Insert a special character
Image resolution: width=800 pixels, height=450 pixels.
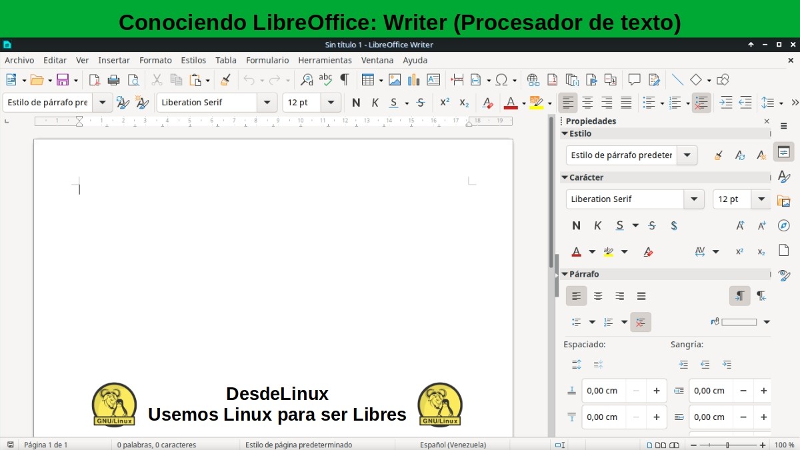pyautogui.click(x=502, y=79)
